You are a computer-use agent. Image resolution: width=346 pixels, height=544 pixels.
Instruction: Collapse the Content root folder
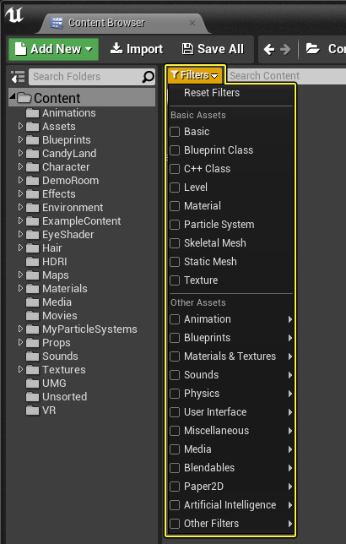coord(13,95)
